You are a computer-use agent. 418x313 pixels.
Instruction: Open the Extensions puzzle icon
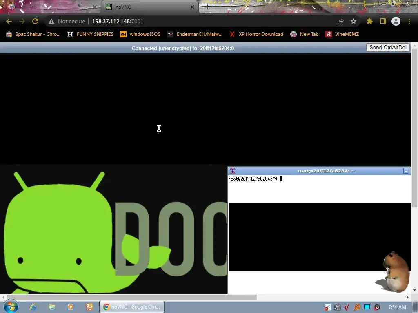tap(369, 21)
